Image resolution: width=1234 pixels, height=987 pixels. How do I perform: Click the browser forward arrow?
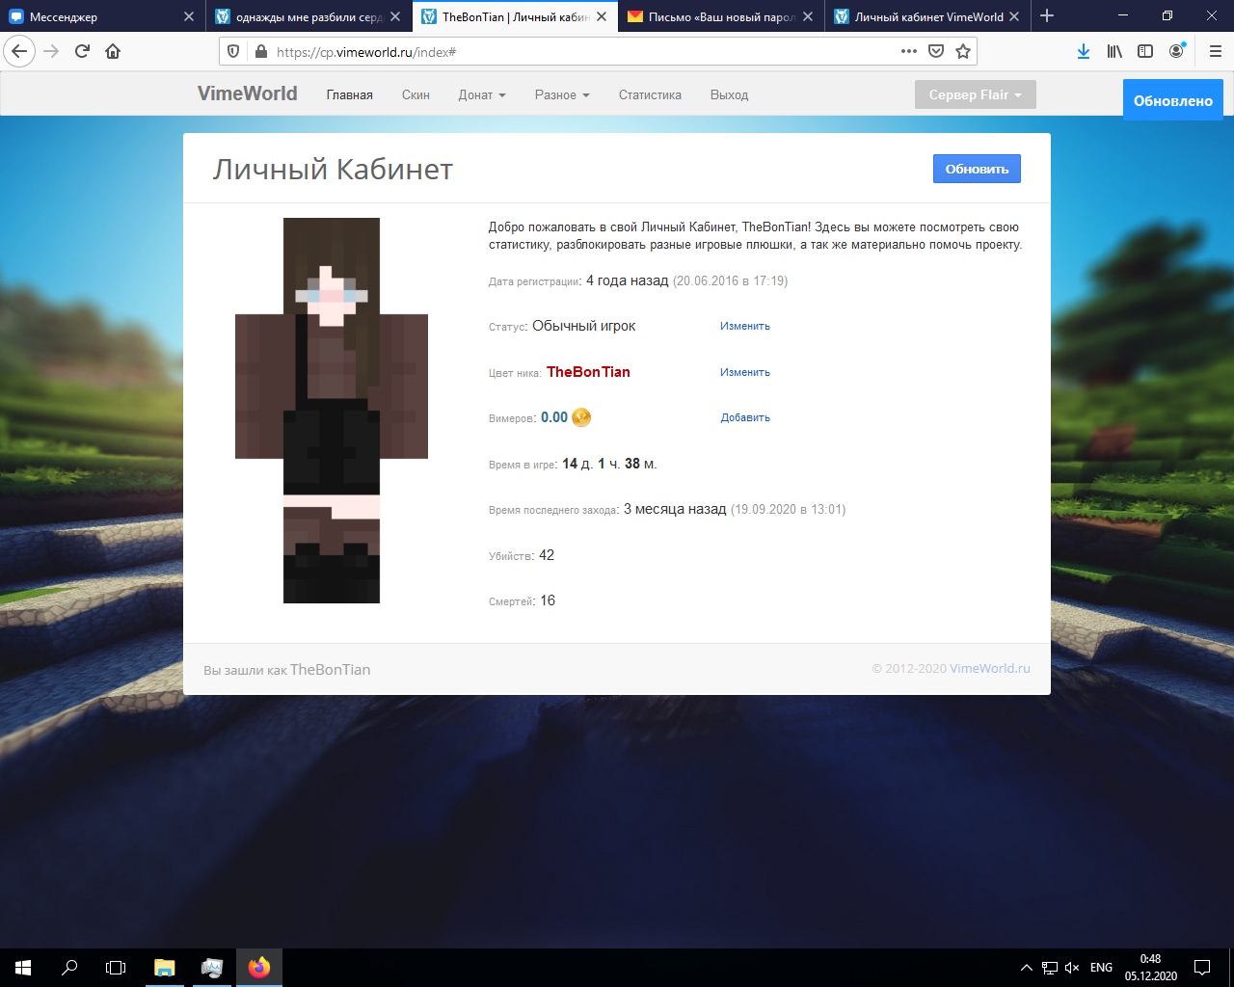click(x=51, y=51)
